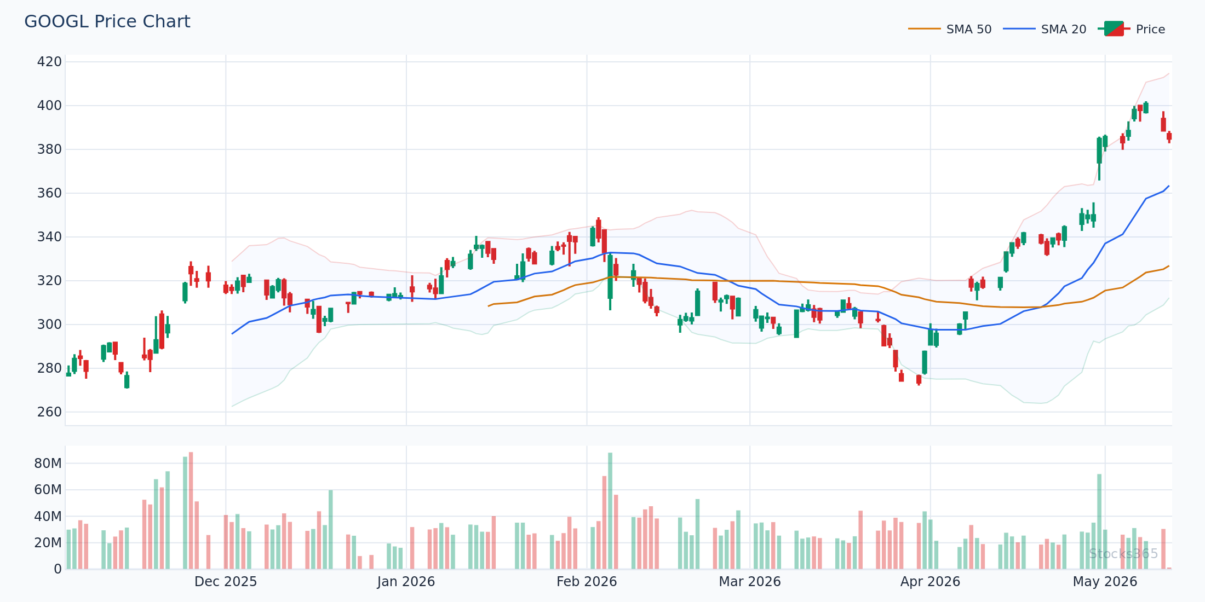Screen dimensions: 1205x602
Task: Toggle the SMA 20 legend entry
Action: point(1045,29)
